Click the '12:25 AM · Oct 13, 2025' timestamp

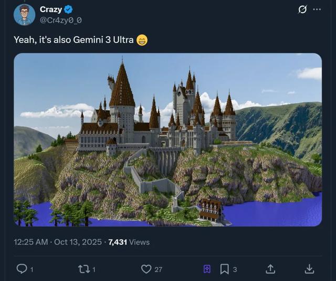coord(58,242)
